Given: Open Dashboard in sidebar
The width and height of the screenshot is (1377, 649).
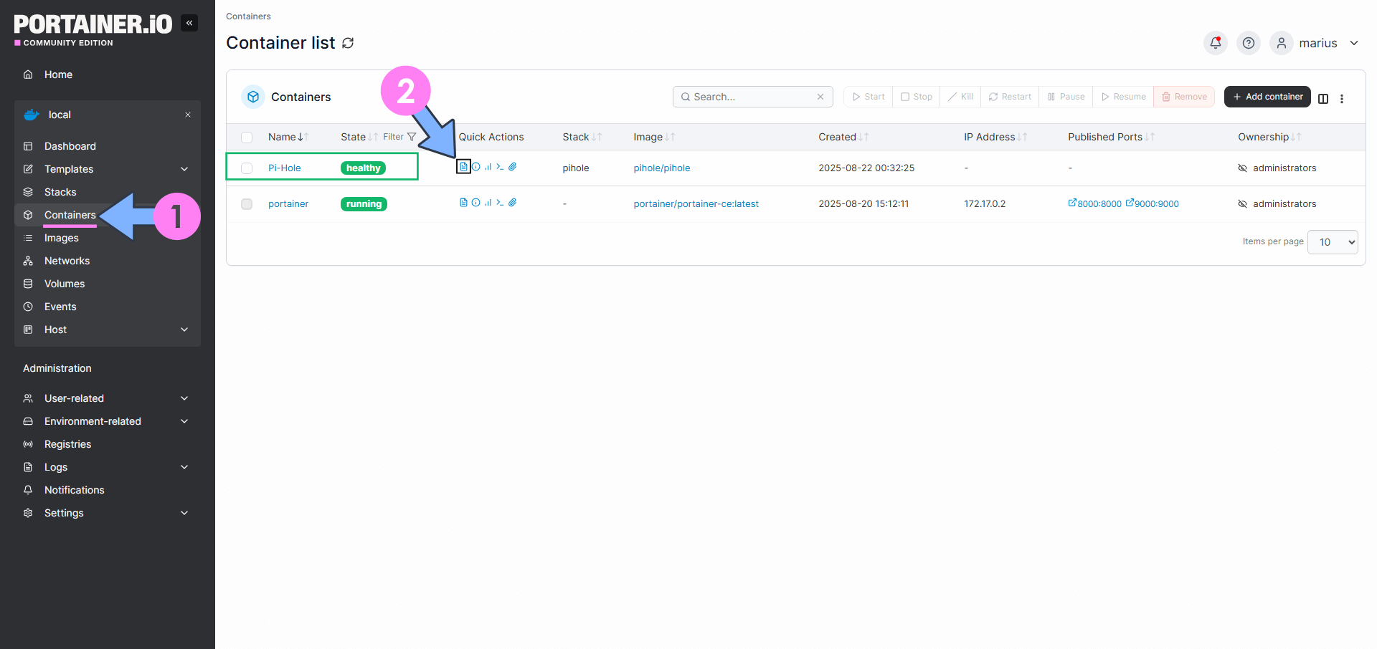Looking at the screenshot, I should (70, 146).
